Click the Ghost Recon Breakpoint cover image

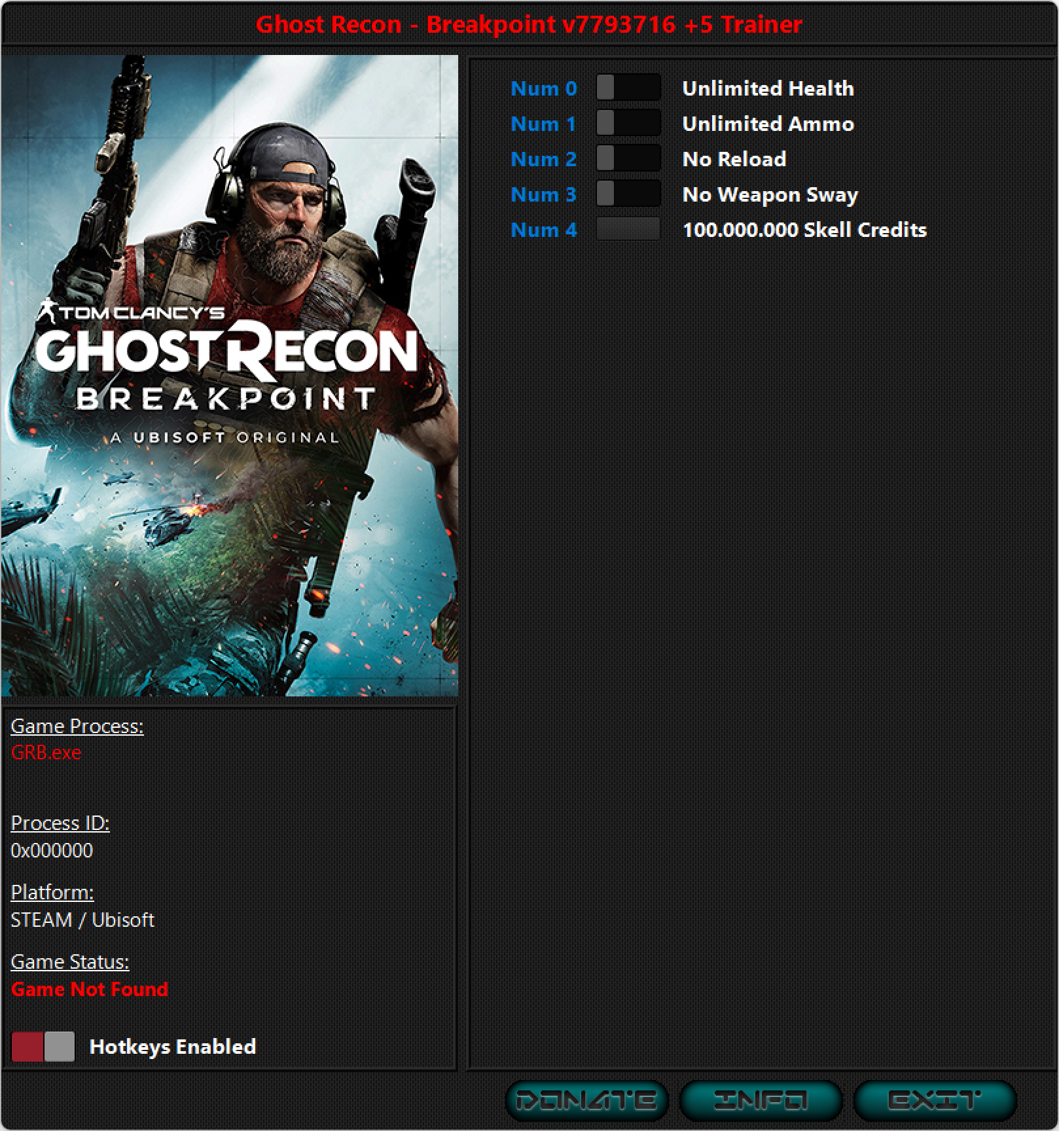click(x=230, y=375)
